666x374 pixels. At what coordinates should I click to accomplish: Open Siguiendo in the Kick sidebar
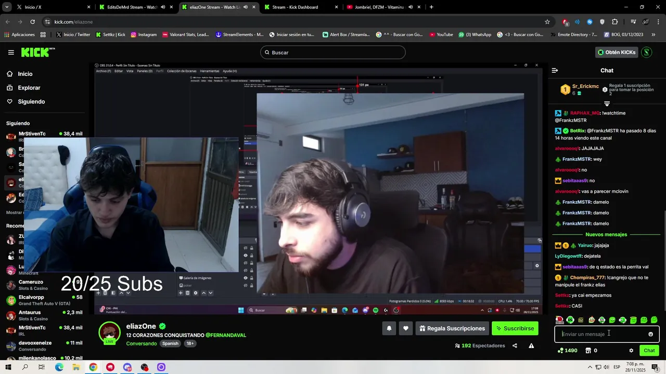click(31, 102)
